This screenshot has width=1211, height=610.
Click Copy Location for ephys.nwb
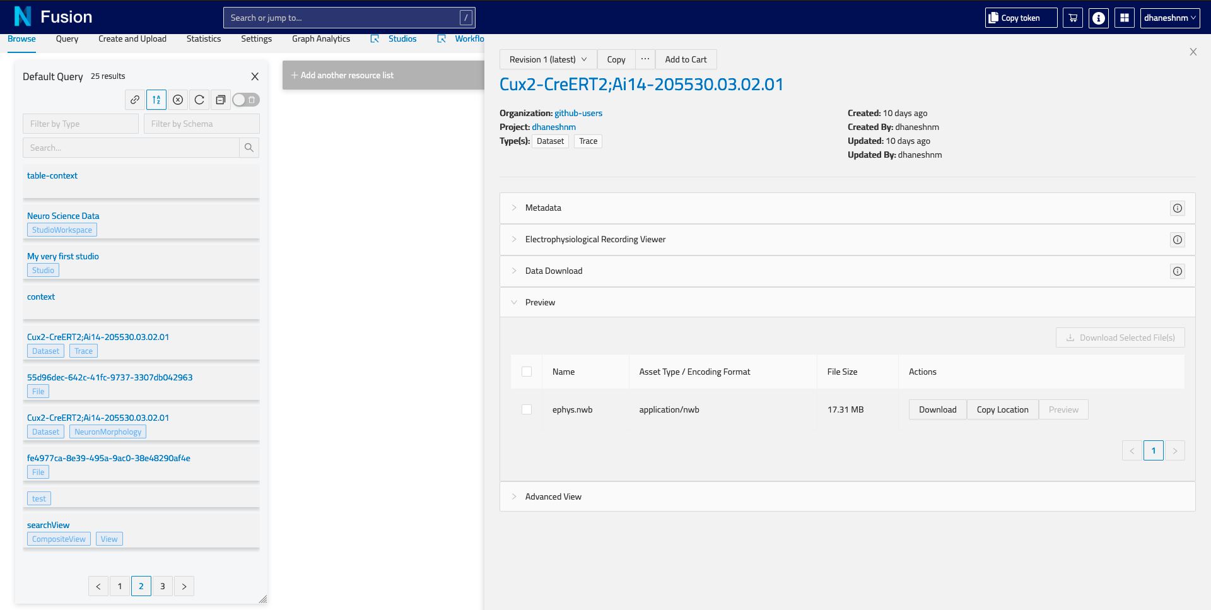click(x=1002, y=409)
